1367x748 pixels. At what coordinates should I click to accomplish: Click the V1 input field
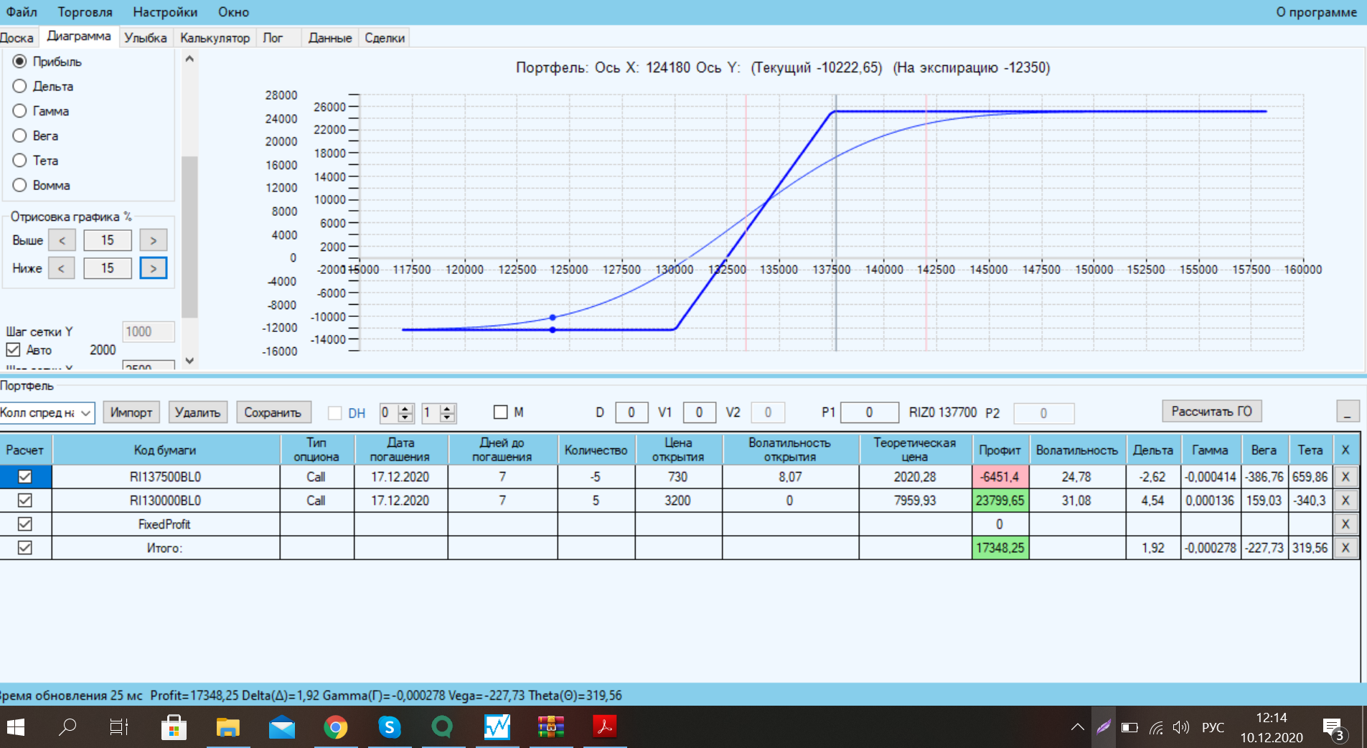tap(699, 412)
